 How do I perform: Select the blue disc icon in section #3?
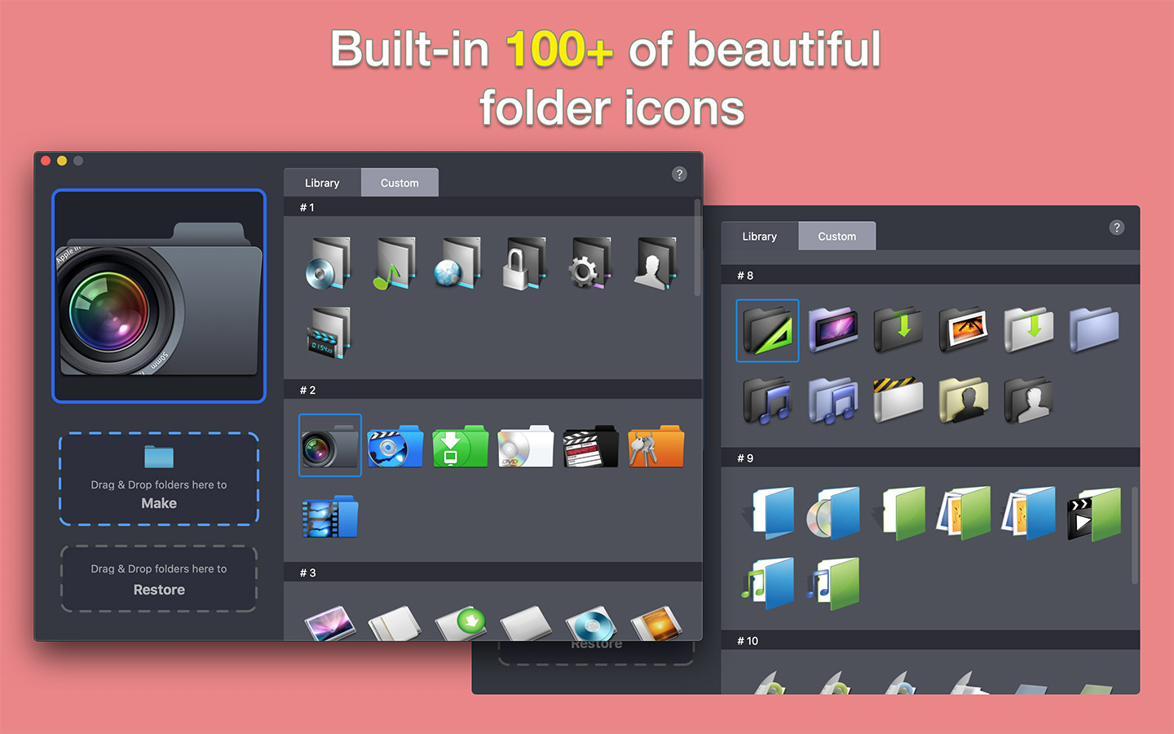tap(590, 623)
